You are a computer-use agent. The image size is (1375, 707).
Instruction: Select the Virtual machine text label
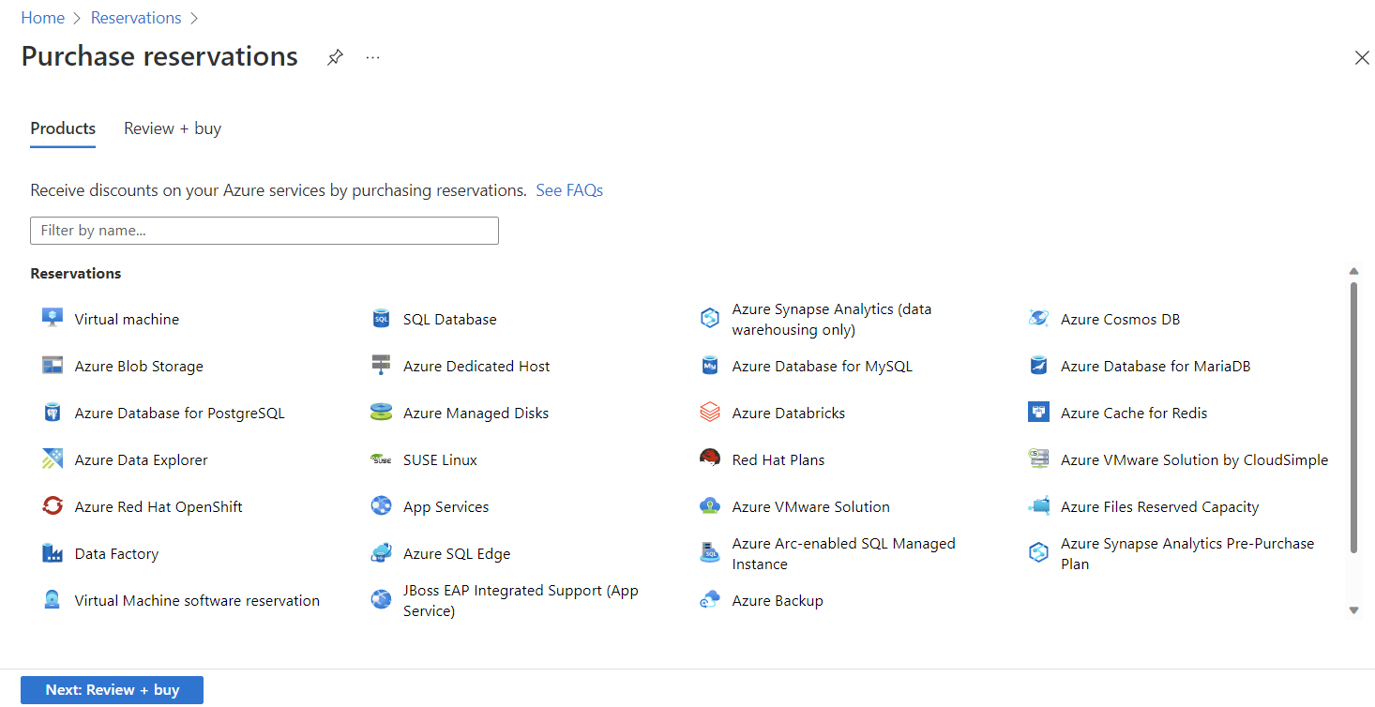pos(127,320)
